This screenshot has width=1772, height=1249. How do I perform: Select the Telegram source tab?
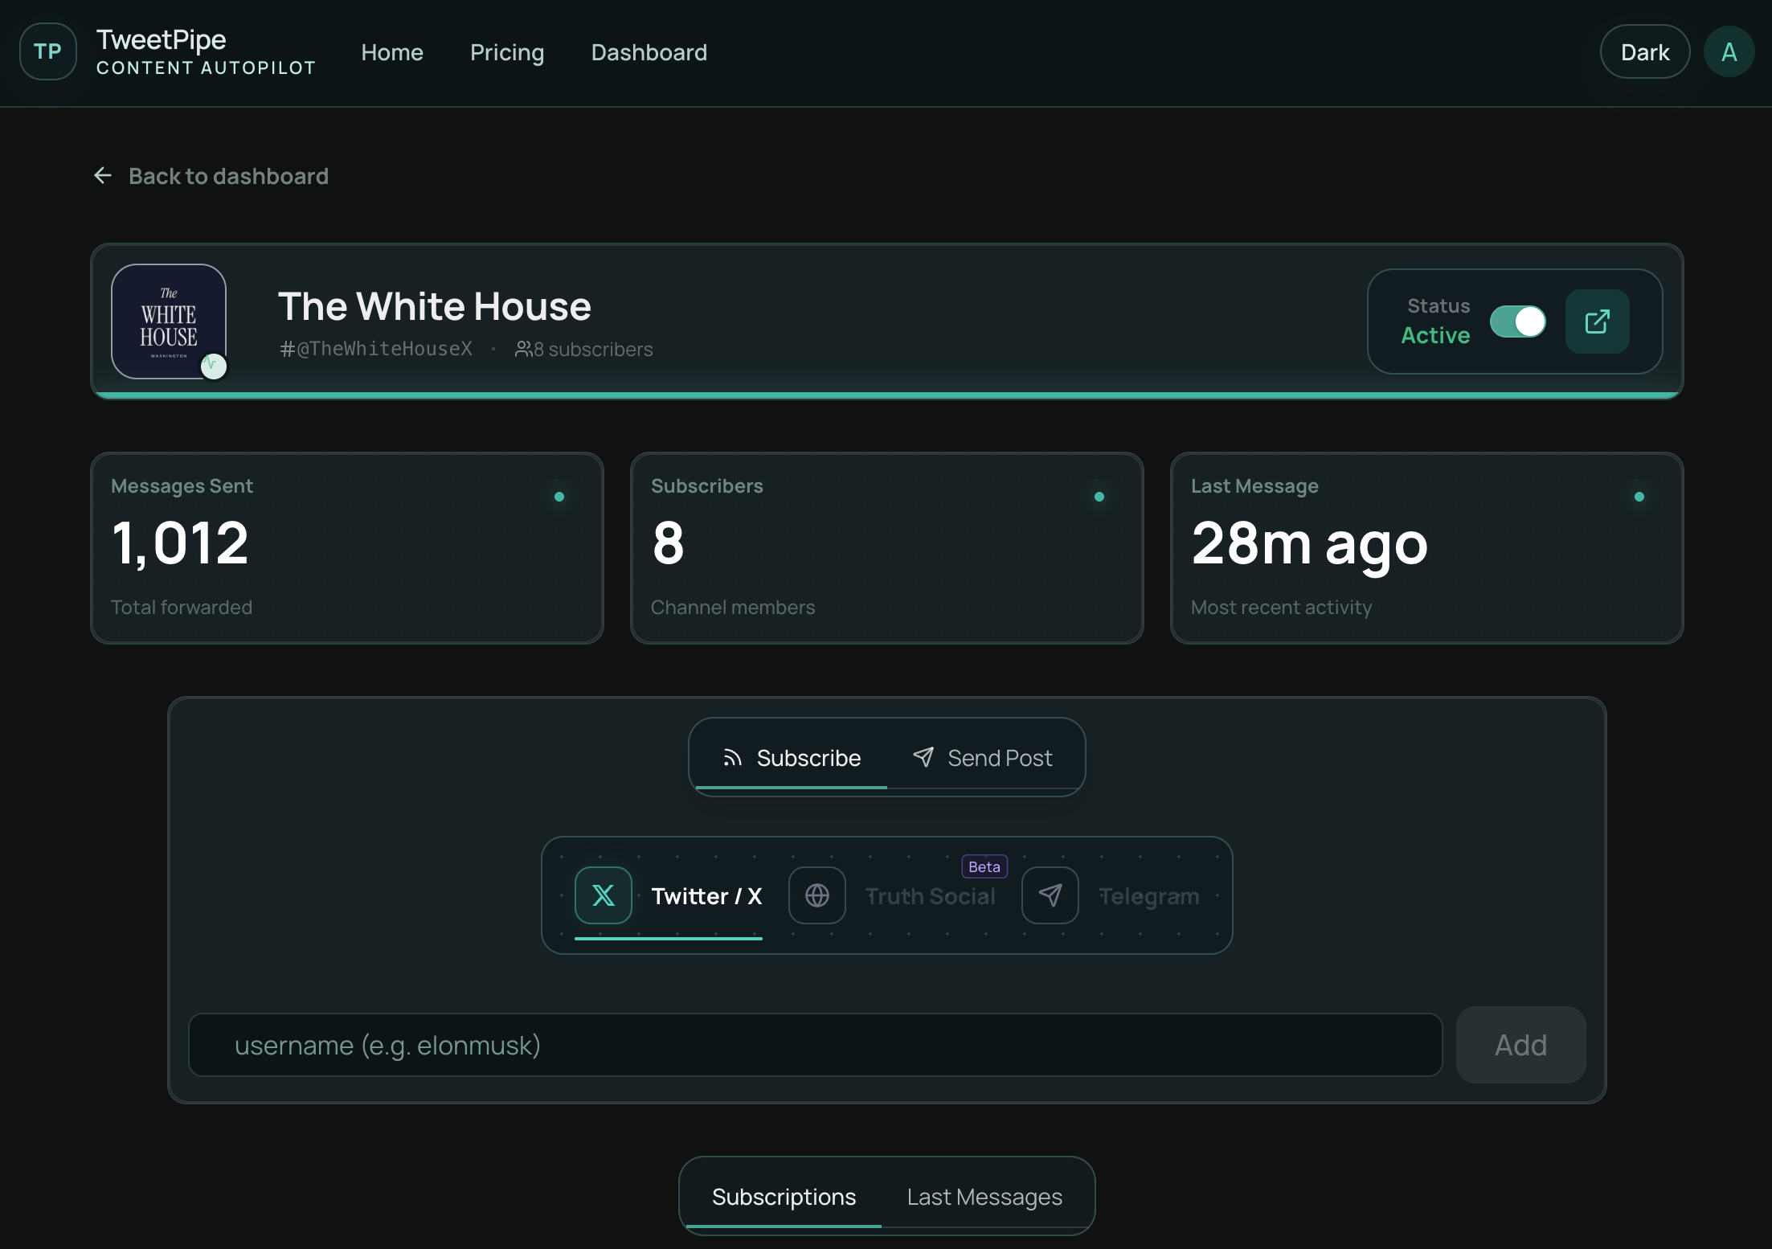(x=1111, y=895)
